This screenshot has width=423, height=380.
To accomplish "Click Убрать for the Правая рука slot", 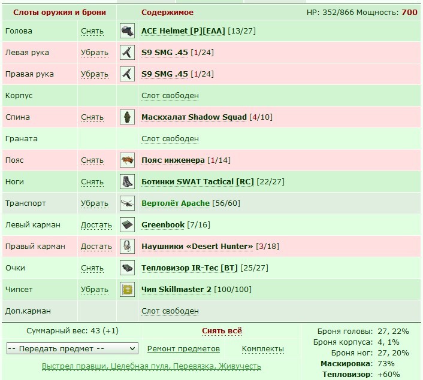I will click(x=95, y=74).
